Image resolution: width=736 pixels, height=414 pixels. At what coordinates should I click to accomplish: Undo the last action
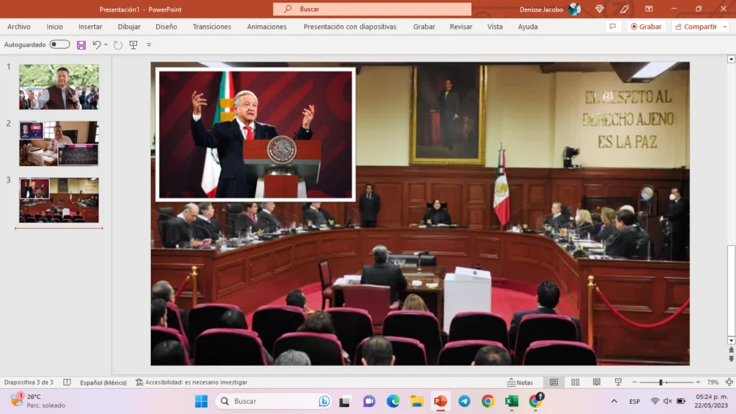96,45
